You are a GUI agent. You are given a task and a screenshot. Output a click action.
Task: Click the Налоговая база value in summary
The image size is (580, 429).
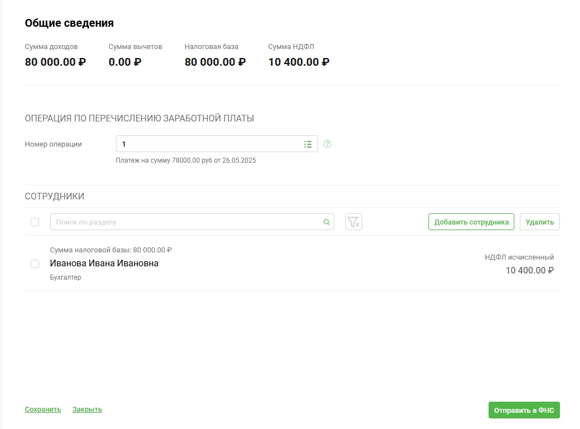point(215,62)
